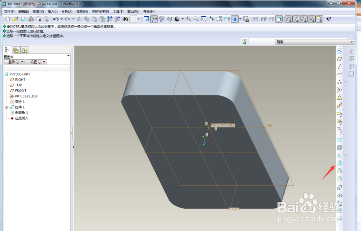Select the round tool in right toolbar
The height and width of the screenshot is (231, 361).
point(339,171)
